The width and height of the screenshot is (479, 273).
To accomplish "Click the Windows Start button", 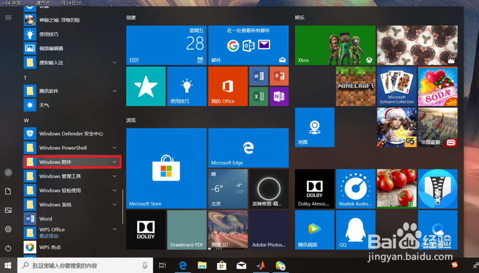I will coord(8,265).
